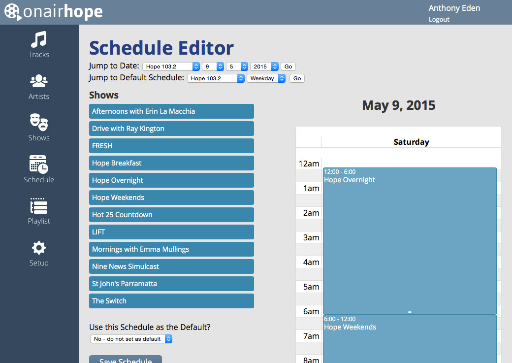Screen dimensions: 512x363
Task: Click the Save Schedule button
Action: [126, 359]
